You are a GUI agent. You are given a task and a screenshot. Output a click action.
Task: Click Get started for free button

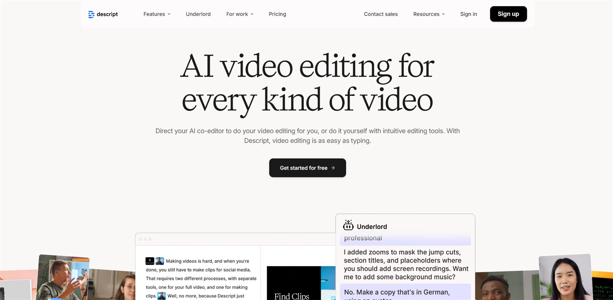[307, 168]
